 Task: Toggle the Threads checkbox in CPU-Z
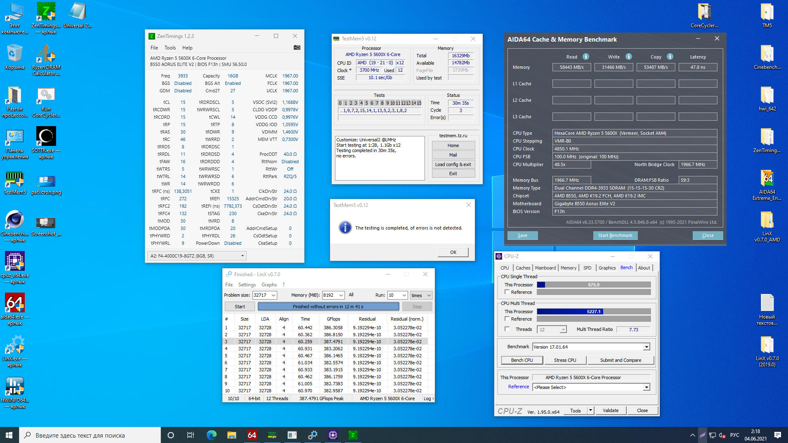tap(507, 329)
